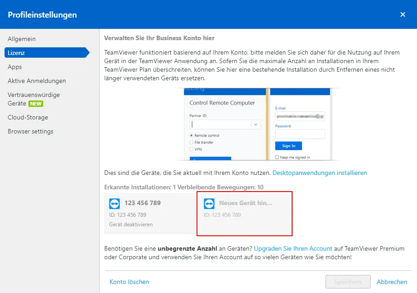Click ID: 123 456 789 under first device
This screenshot has height=293, width=417.
128,215
